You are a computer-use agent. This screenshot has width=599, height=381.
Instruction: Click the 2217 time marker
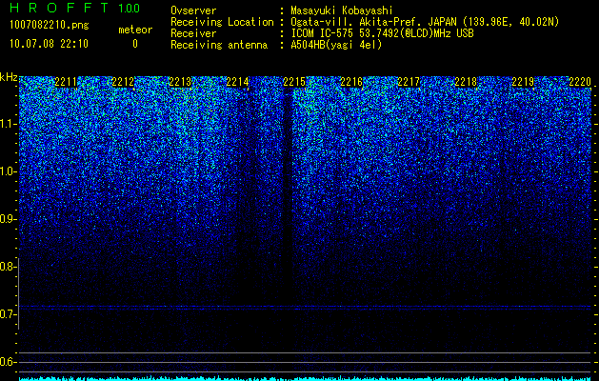point(409,82)
